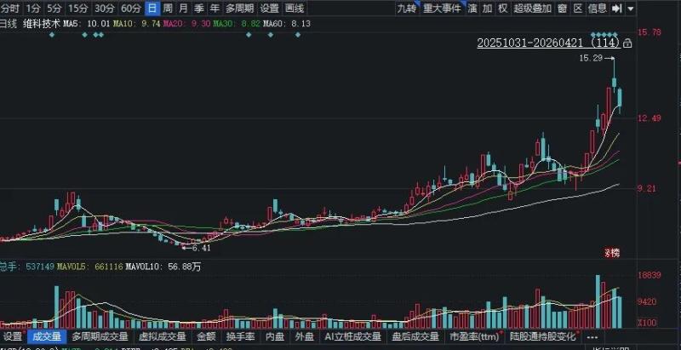
Task: Click the 加 single-character toolbar button
Action: [x=487, y=9]
